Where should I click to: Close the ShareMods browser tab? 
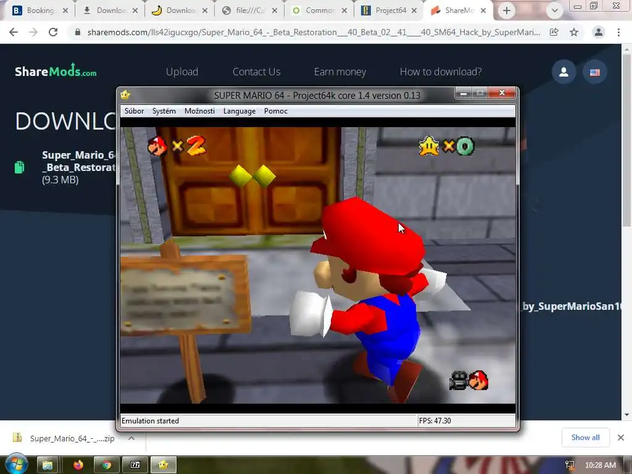tap(483, 11)
